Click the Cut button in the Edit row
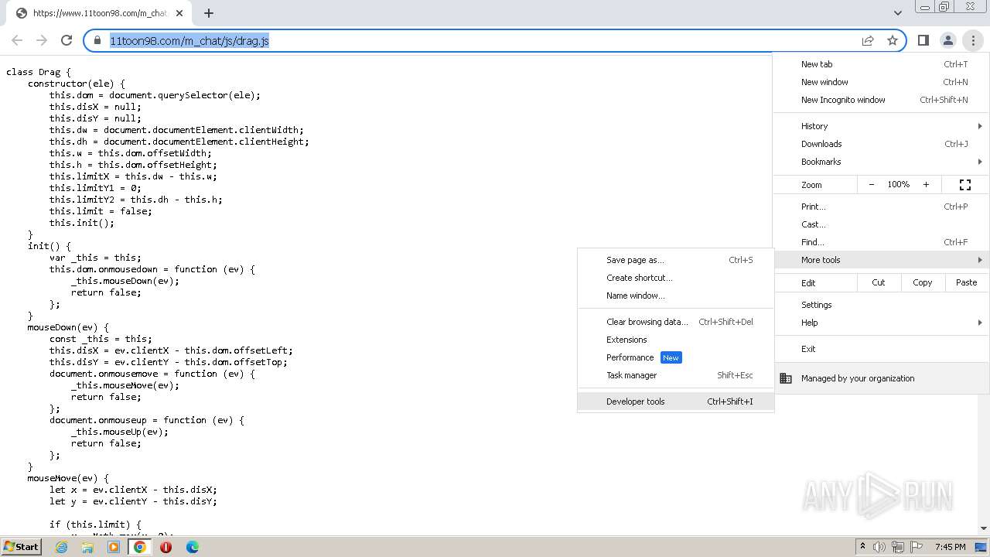The image size is (990, 557). pyautogui.click(x=879, y=282)
